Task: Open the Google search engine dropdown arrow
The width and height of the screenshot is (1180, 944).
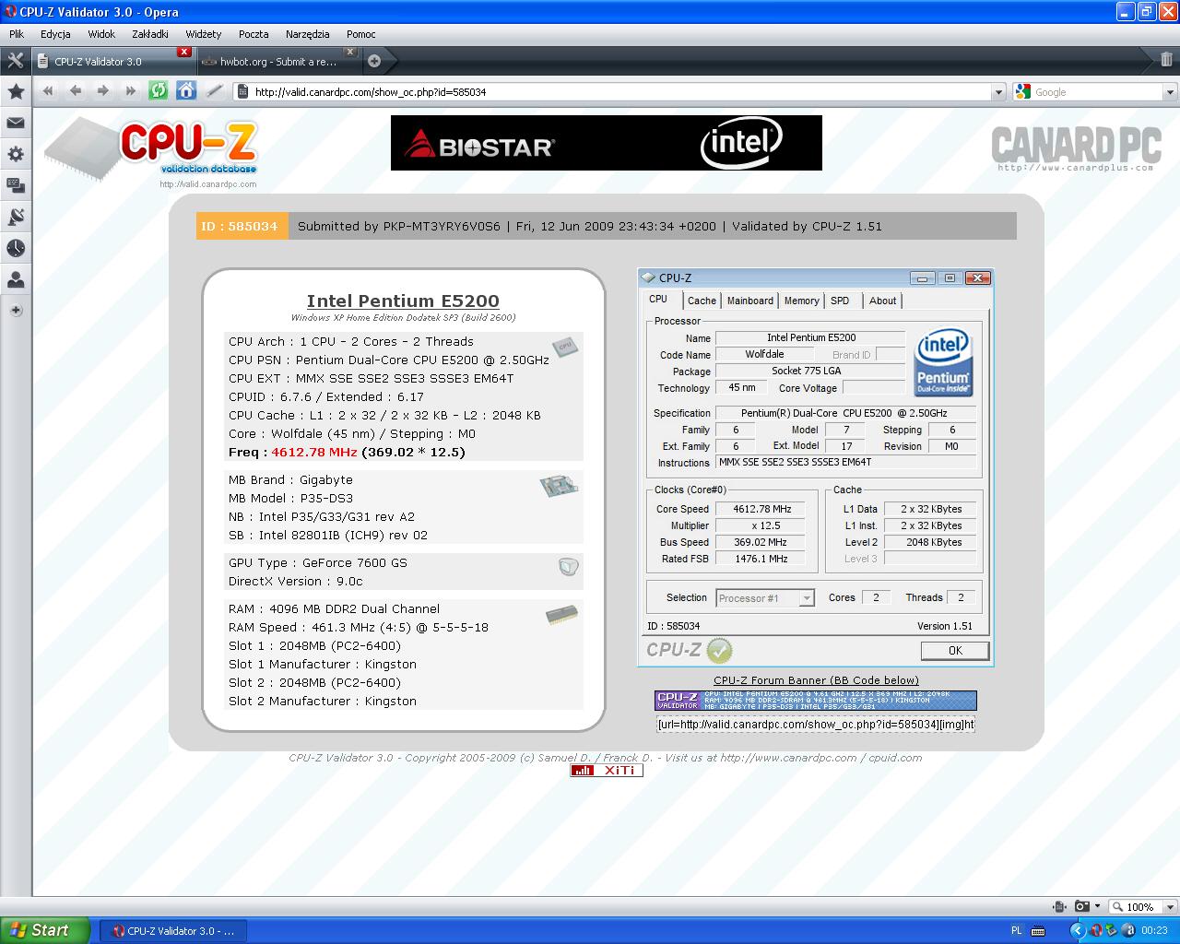Action: coord(1170,92)
